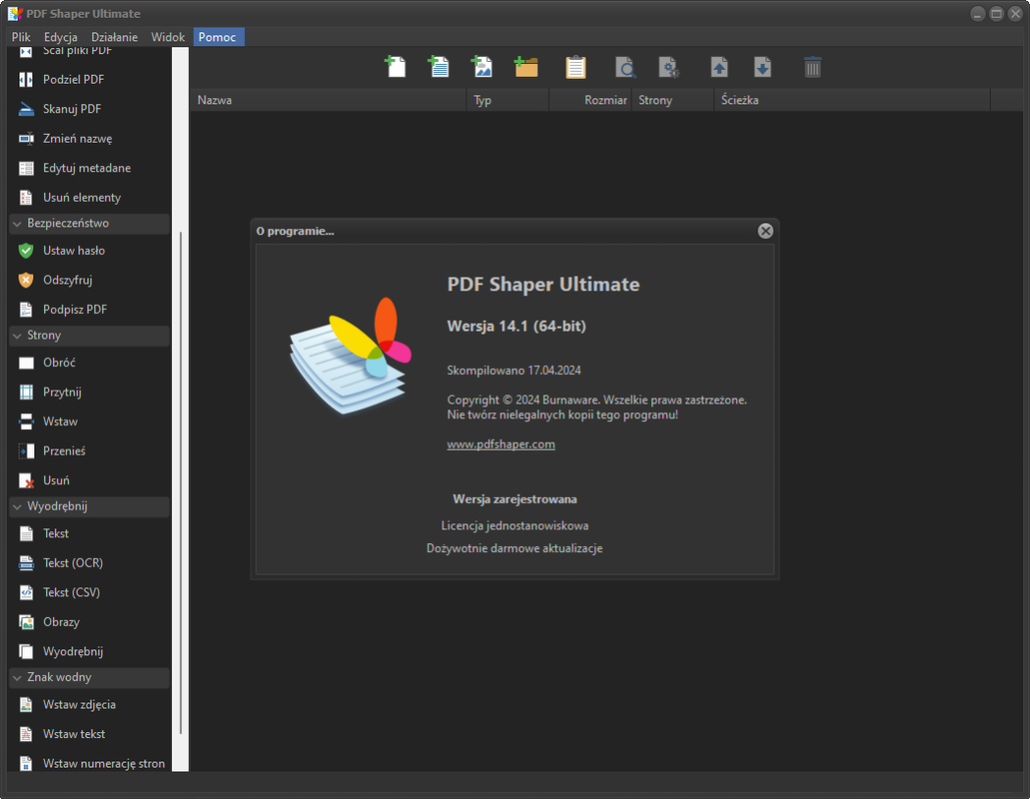Sort by the Typ column header
1030x799 pixels.
coord(508,100)
